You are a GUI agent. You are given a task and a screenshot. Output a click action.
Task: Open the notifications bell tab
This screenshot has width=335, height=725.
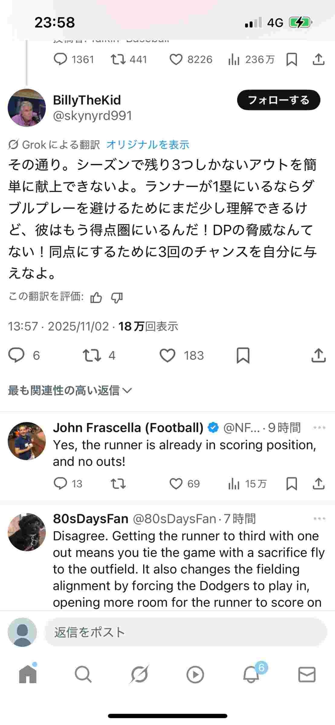251,674
